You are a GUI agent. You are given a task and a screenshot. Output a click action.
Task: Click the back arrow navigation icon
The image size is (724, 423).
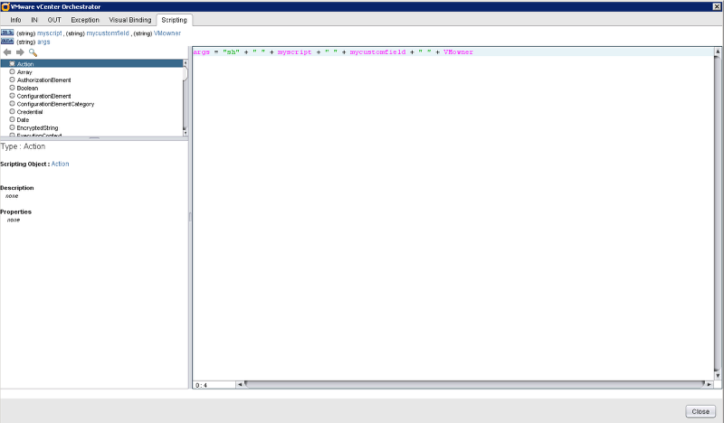(7, 52)
